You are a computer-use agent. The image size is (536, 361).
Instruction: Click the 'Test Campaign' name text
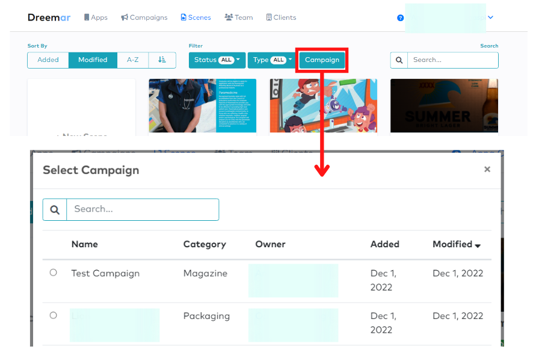(105, 274)
